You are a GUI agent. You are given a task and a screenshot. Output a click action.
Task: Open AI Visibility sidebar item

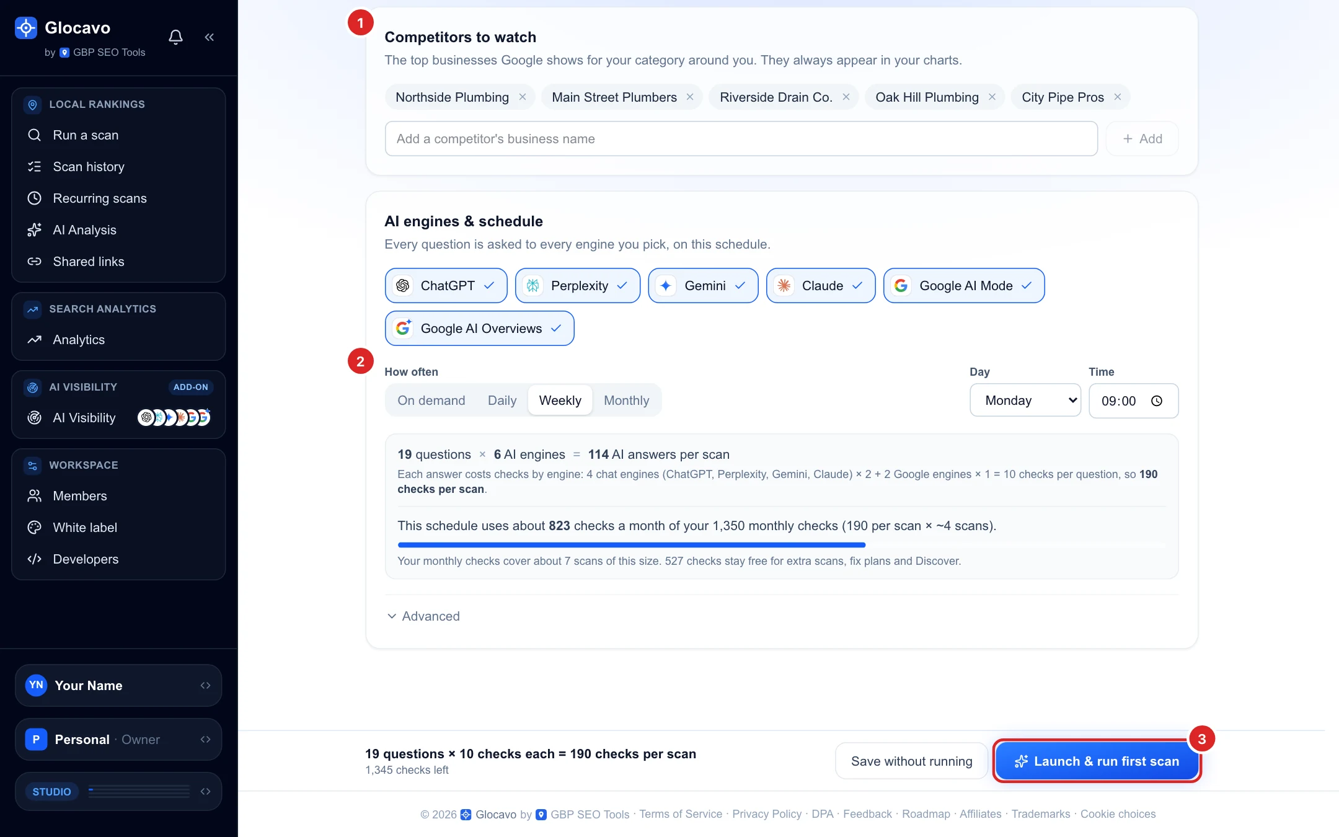click(x=118, y=418)
